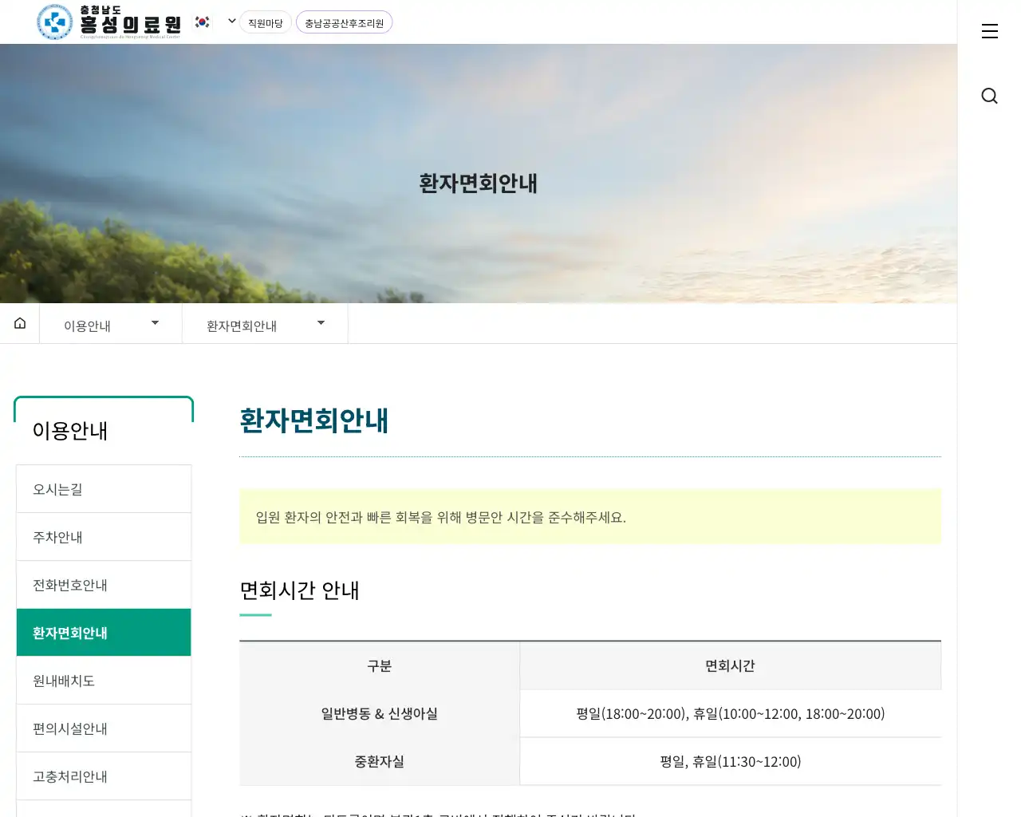Image resolution: width=1021 pixels, height=817 pixels.
Task: Expand the language selector chevron
Action: tap(232, 22)
